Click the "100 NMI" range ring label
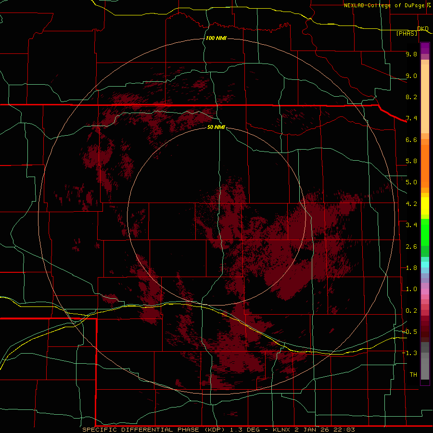The width and height of the screenshot is (433, 433). 216,38
